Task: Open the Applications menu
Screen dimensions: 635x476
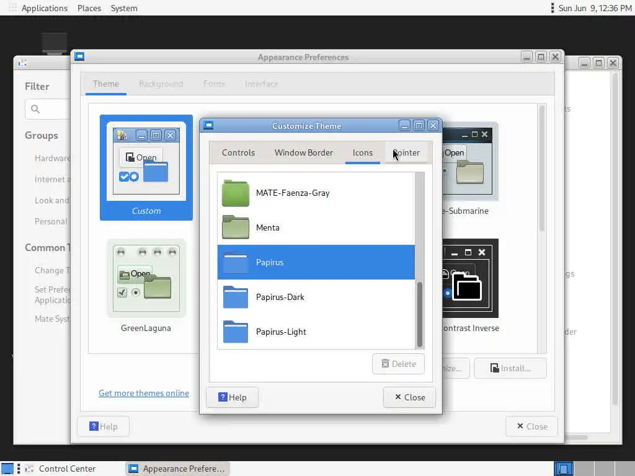Action: [x=45, y=8]
